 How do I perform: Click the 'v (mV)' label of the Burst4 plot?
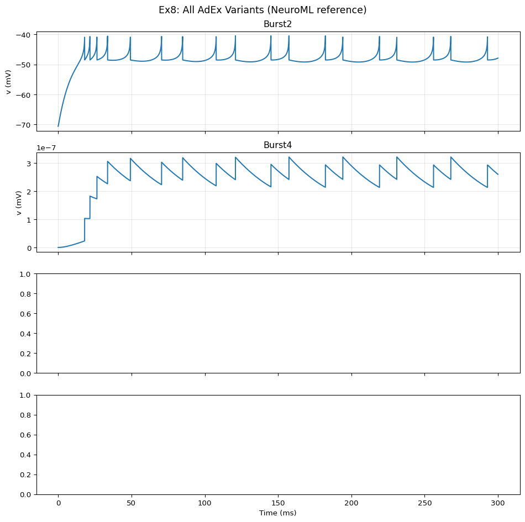click(x=19, y=202)
